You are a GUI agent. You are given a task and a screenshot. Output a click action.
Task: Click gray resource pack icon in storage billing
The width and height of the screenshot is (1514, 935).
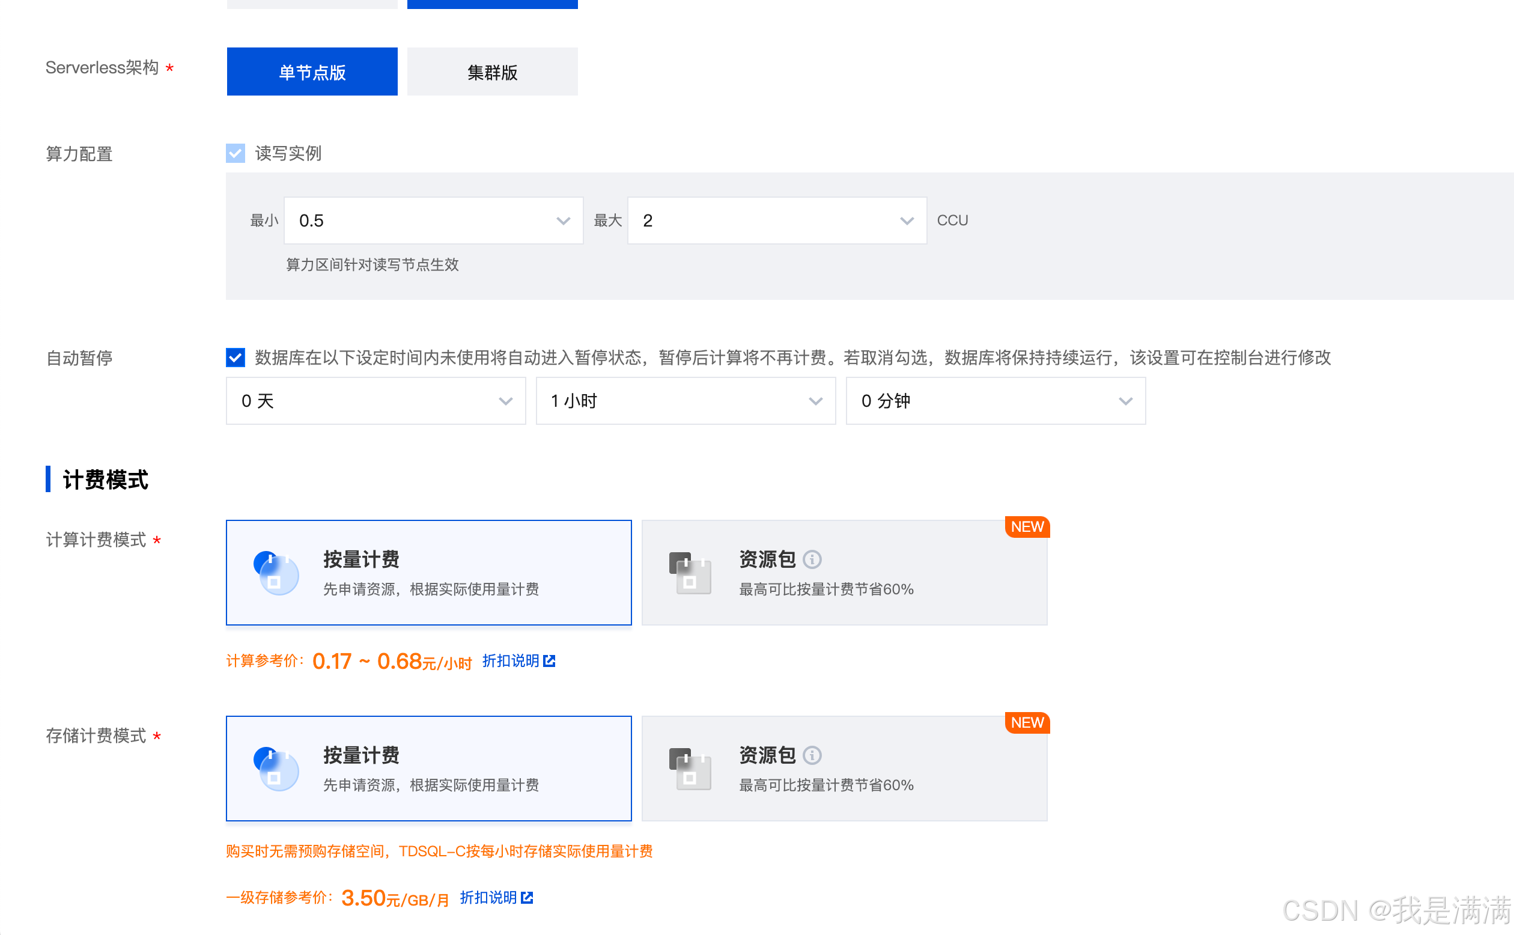[x=690, y=769]
